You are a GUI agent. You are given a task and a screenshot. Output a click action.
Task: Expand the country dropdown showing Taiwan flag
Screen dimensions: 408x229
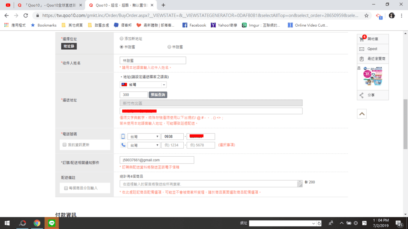[143, 85]
